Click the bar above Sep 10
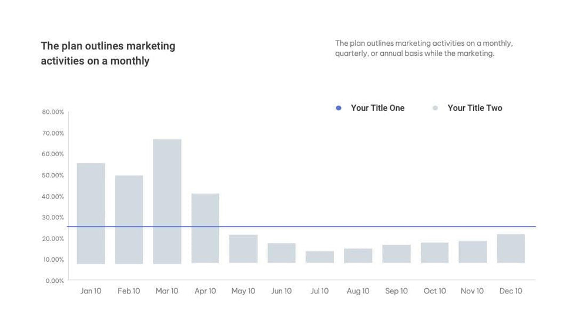 coord(396,254)
